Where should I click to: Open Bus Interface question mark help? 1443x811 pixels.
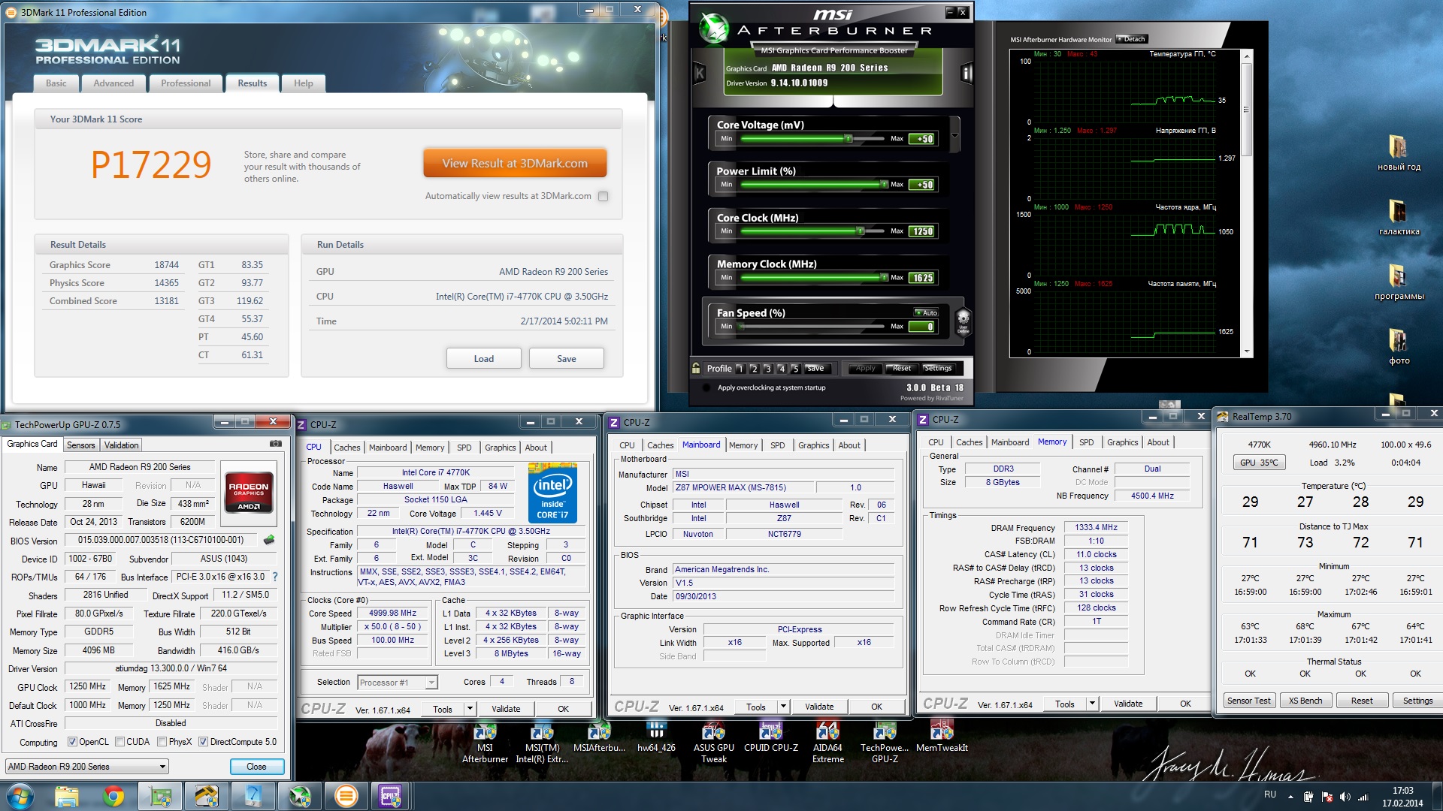point(275,577)
